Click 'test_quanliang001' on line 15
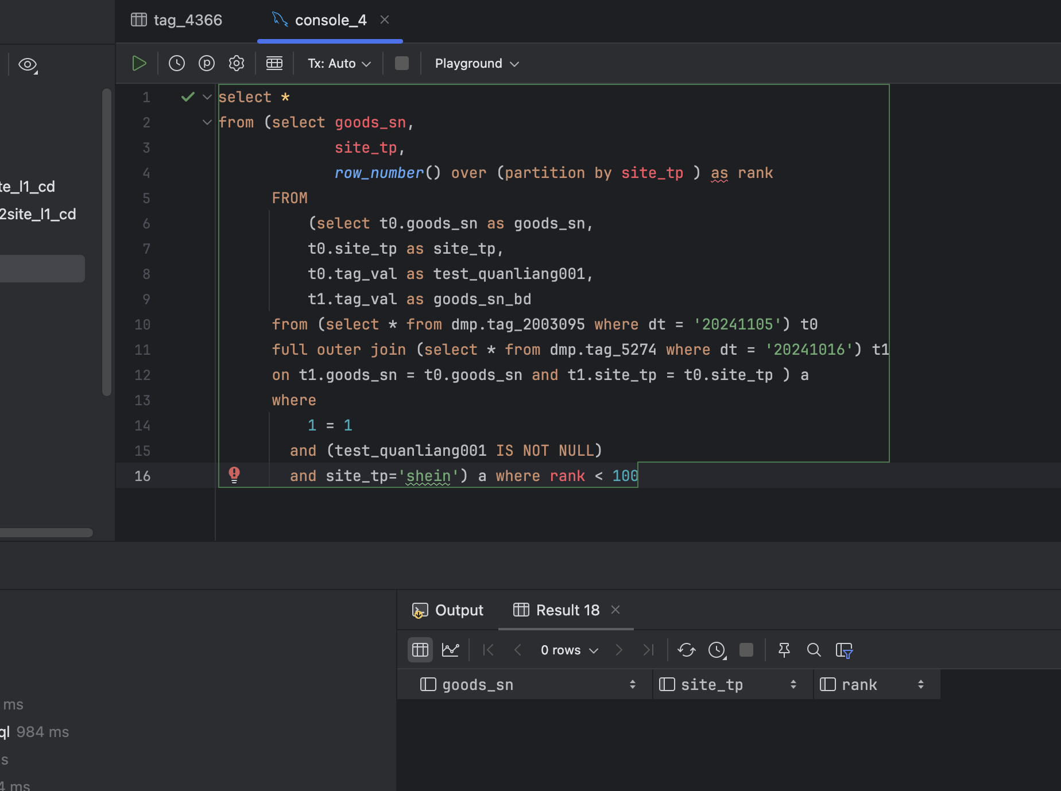The height and width of the screenshot is (791, 1061). 411,451
